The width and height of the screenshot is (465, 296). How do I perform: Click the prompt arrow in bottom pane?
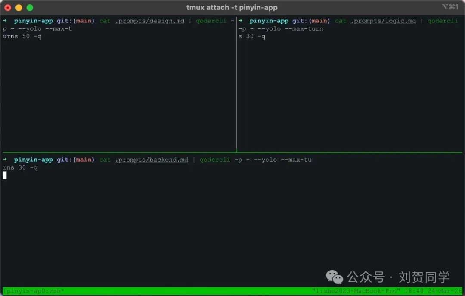click(5, 160)
